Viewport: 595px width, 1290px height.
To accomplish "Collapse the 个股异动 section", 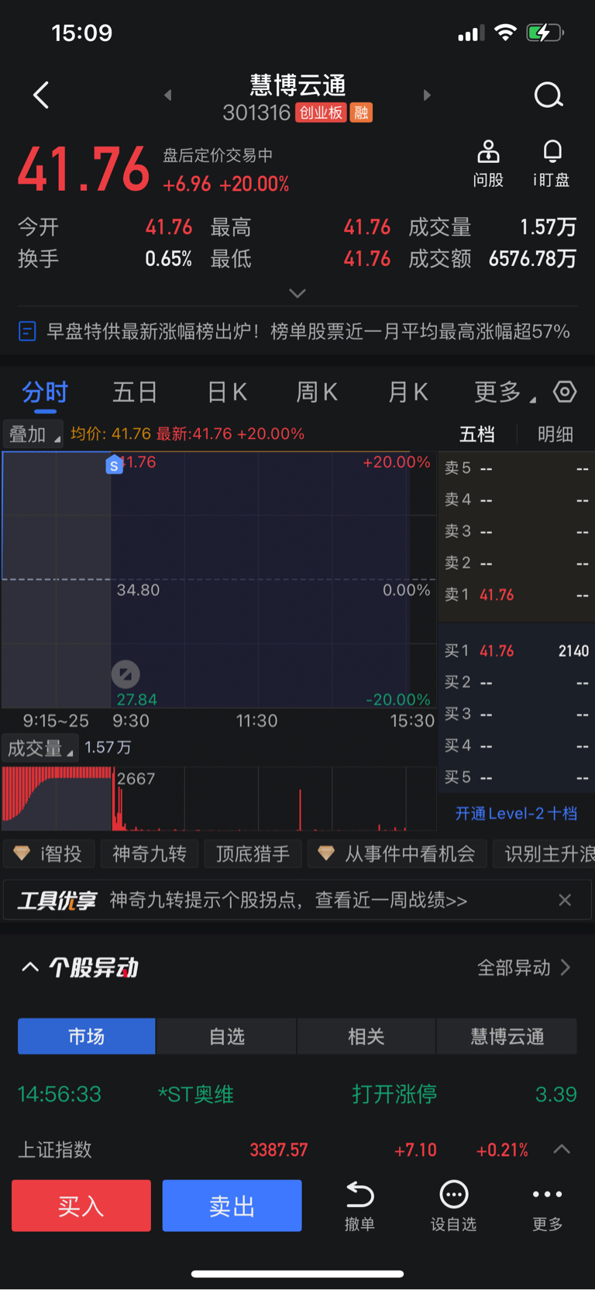I will click(x=30, y=967).
